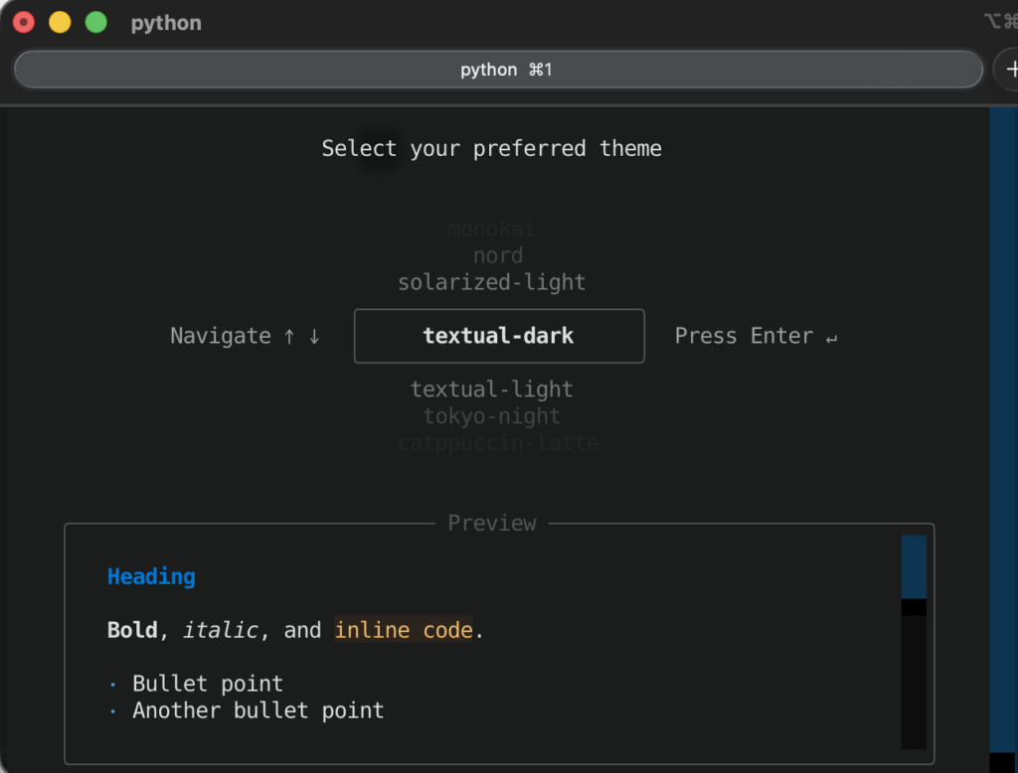Click the Preview panel scrollbar thumb

914,567
